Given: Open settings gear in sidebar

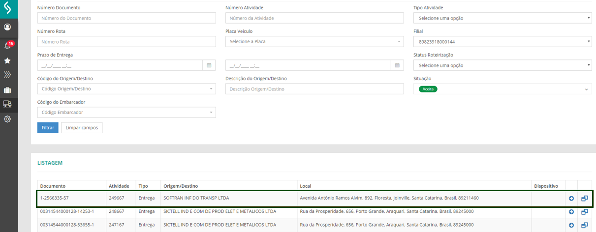Looking at the screenshot, I should (x=7, y=119).
